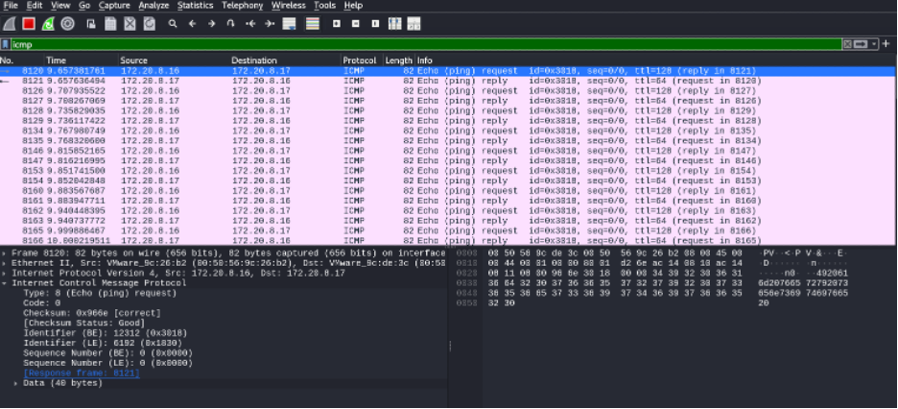Screen dimensions: 898x409
Task: Click the icmp display filter field
Action: tap(426, 44)
